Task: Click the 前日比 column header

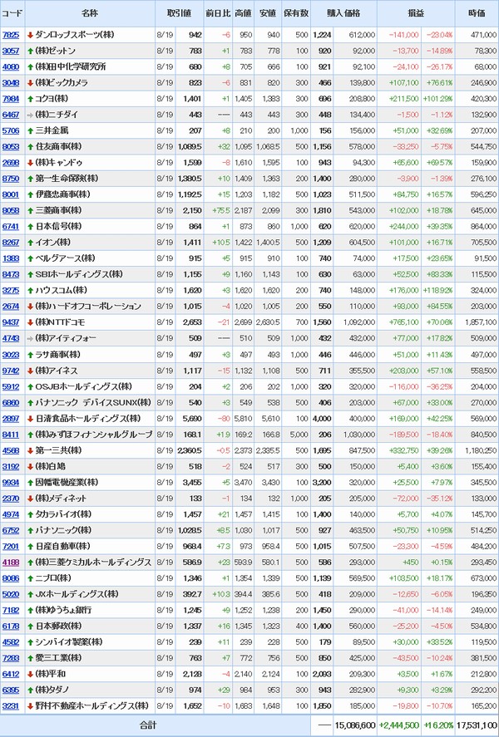Action: pos(218,13)
